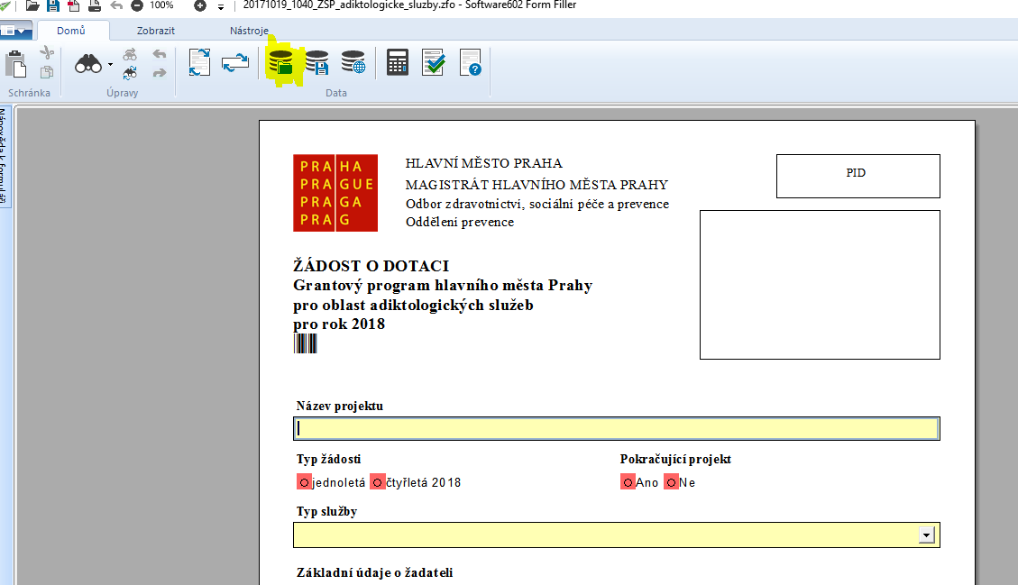The image size is (1018, 585).
Task: Click the save data to file icon
Action: click(316, 63)
